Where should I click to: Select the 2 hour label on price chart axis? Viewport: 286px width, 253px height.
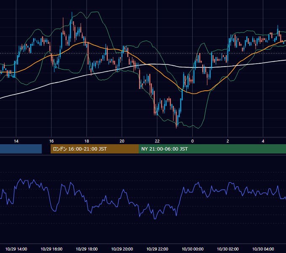(x=228, y=141)
